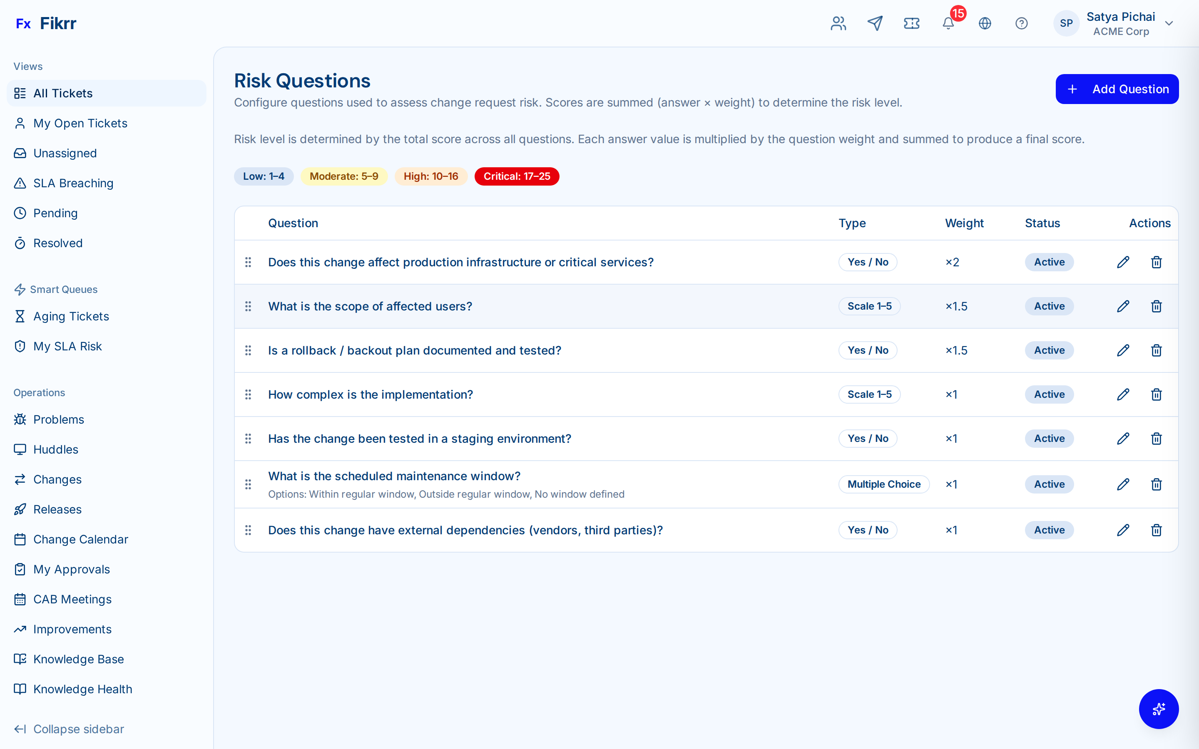The height and width of the screenshot is (749, 1199).
Task: Open help via the question mark icon
Action: click(x=1022, y=23)
